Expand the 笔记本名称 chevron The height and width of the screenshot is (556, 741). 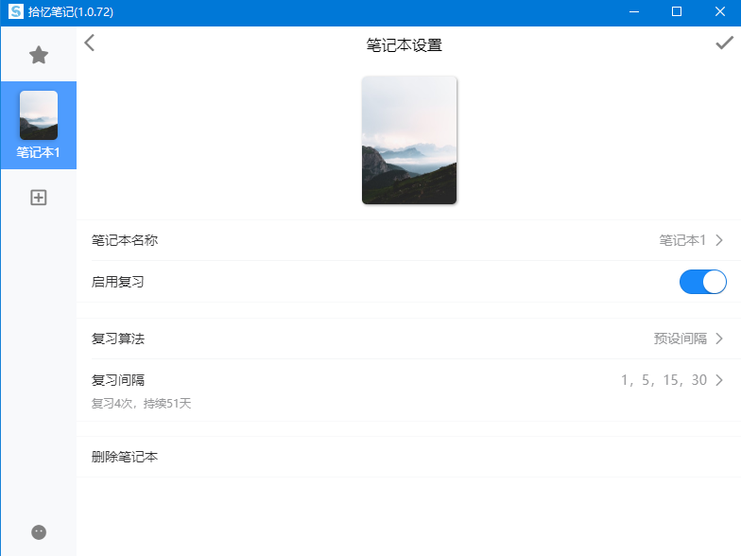point(719,240)
